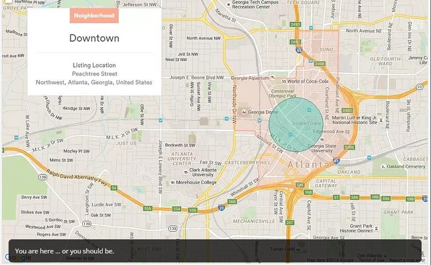Click the Report a map error link
The width and height of the screenshot is (431, 265).
click(405, 260)
